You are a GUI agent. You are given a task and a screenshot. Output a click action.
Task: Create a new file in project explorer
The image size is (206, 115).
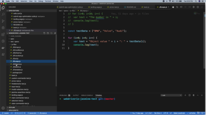tap(44, 33)
